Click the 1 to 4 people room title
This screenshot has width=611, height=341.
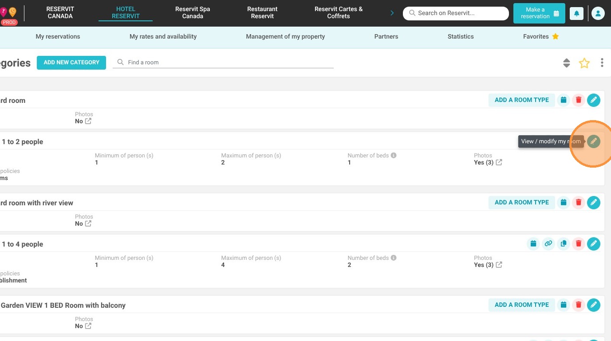tap(22, 244)
